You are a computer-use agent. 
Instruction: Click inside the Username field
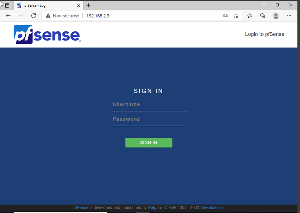149,104
